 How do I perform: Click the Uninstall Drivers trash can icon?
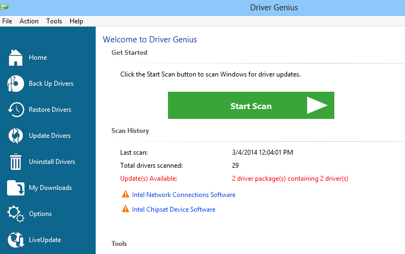tap(16, 162)
